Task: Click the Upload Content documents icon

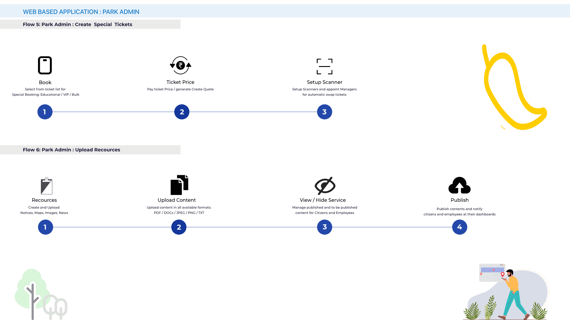Action: (x=179, y=185)
